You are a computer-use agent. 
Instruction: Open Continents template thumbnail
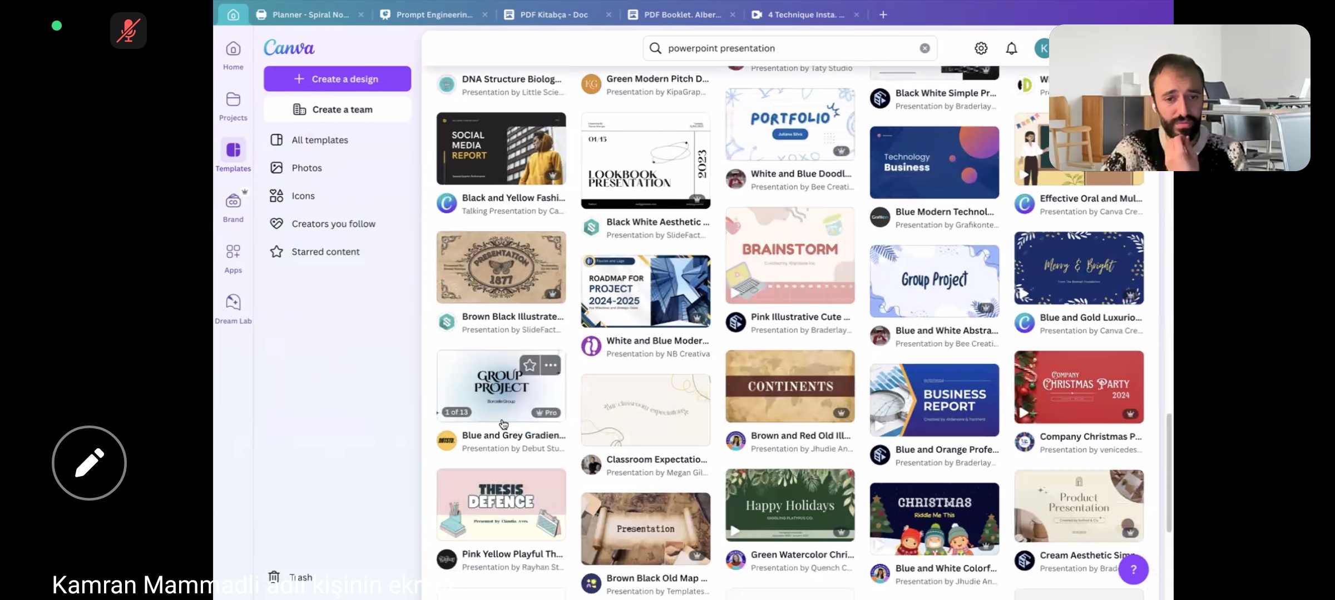click(790, 386)
